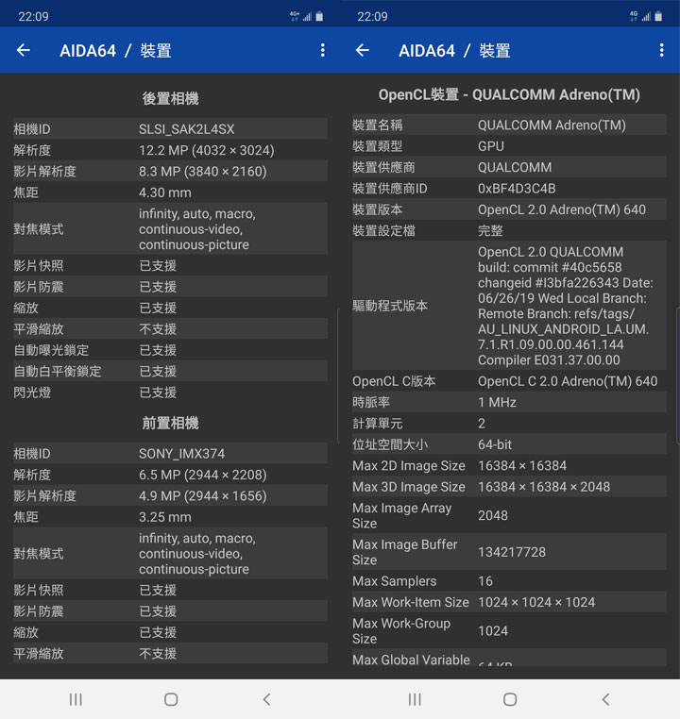
Task: Tap battery icon in right status bar
Action: click(x=658, y=16)
